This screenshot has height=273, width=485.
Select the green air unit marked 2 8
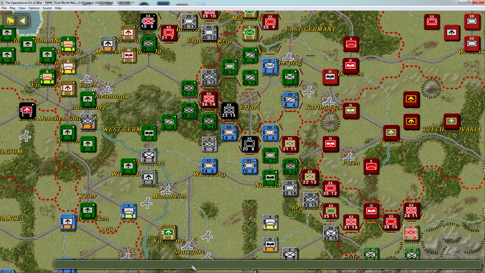tap(28, 44)
